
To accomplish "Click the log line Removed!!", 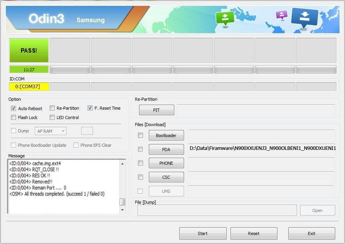I will (x=31, y=182).
